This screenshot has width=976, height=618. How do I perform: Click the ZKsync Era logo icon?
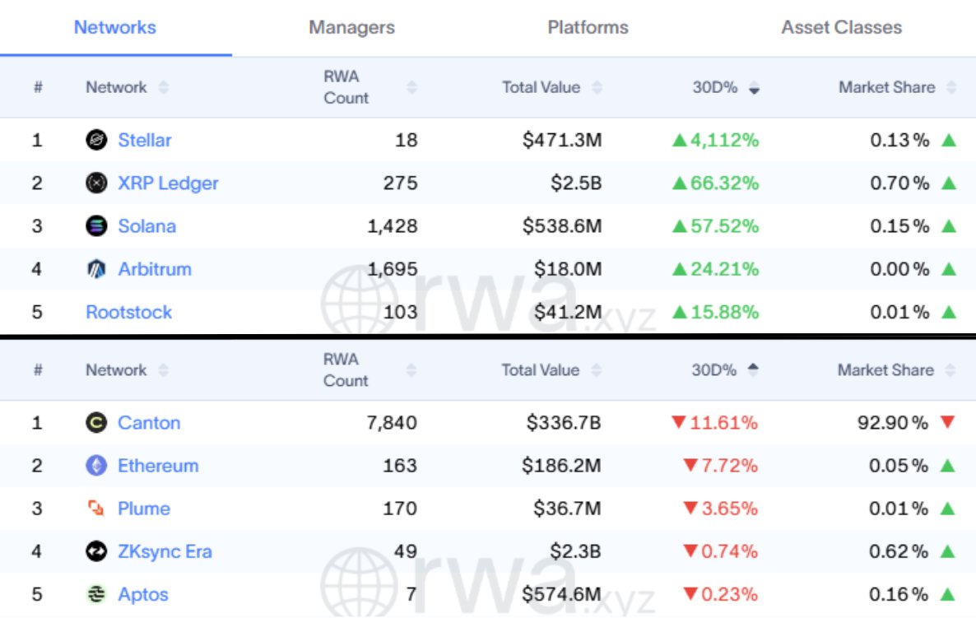pyautogui.click(x=96, y=551)
